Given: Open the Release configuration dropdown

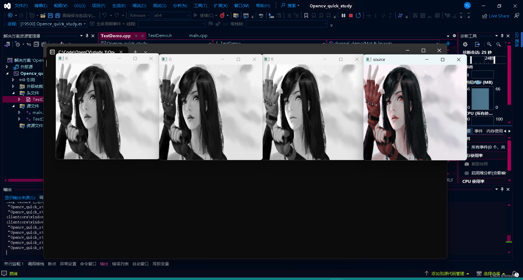Looking at the screenshot, I should (x=140, y=16).
